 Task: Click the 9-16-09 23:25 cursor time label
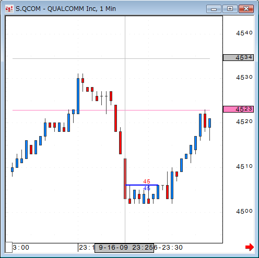[x=124, y=248]
